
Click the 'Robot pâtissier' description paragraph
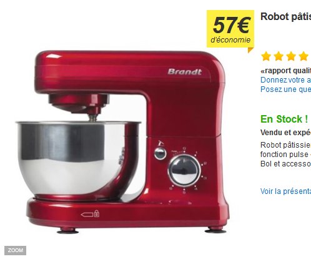click(x=285, y=155)
